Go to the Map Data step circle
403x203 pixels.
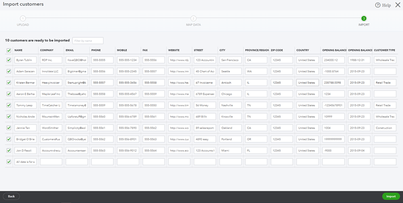193,18
